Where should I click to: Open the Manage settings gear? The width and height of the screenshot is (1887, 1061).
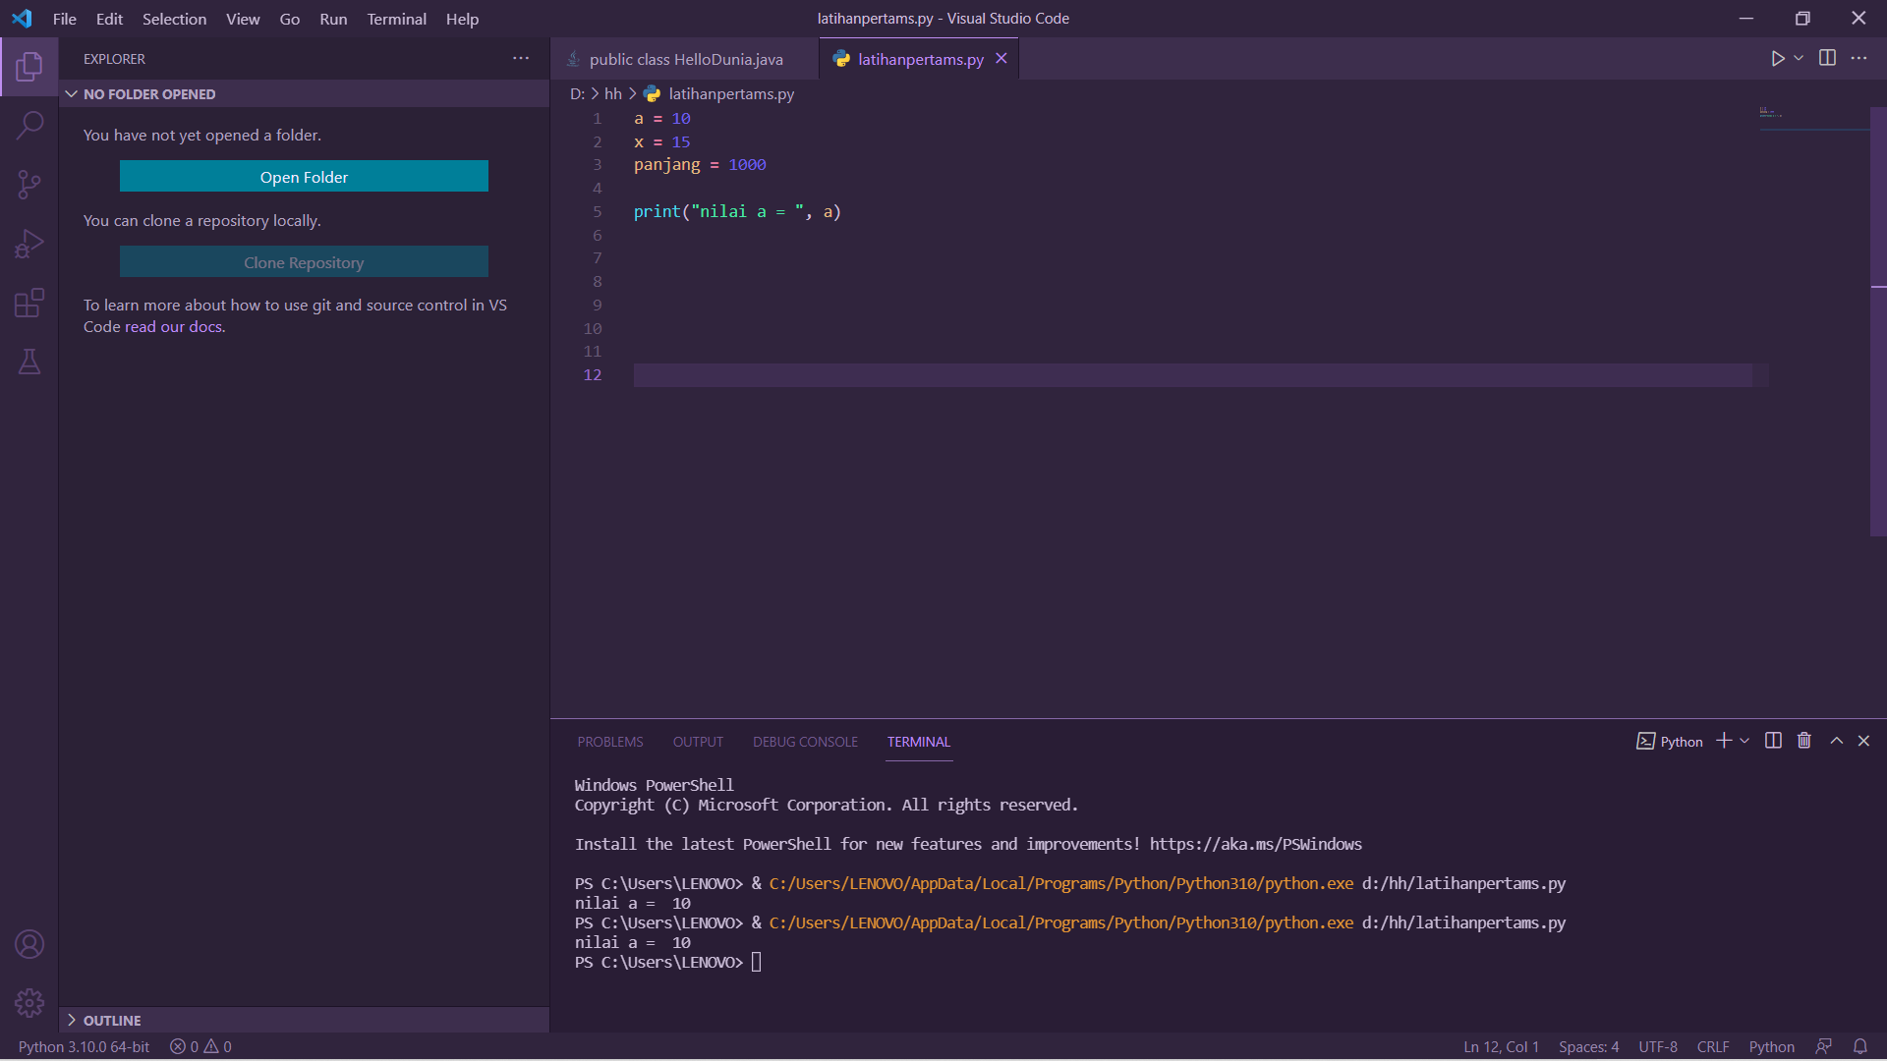point(29,1003)
